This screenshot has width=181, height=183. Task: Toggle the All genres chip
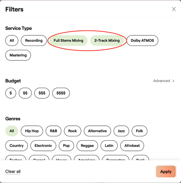coord(12,131)
